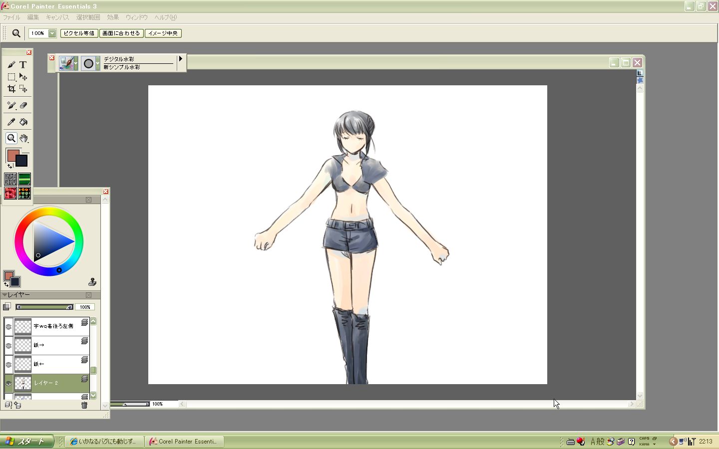Screen dimensions: 719x449
Task: Click the 画面に合わせる button
Action: (x=121, y=33)
